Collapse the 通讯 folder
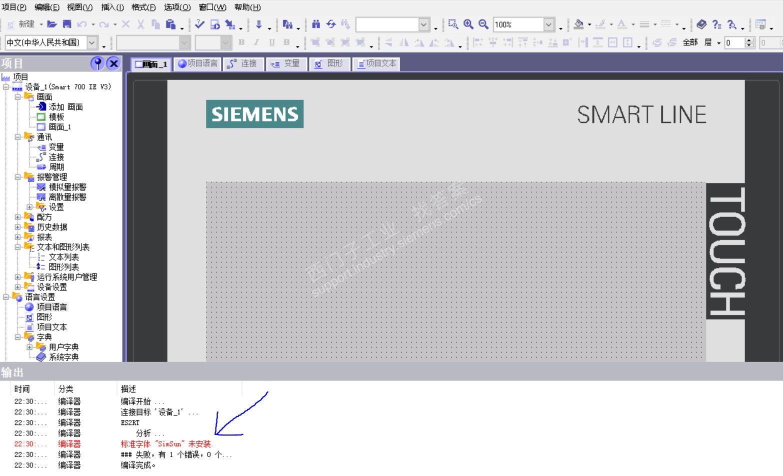 (x=17, y=137)
